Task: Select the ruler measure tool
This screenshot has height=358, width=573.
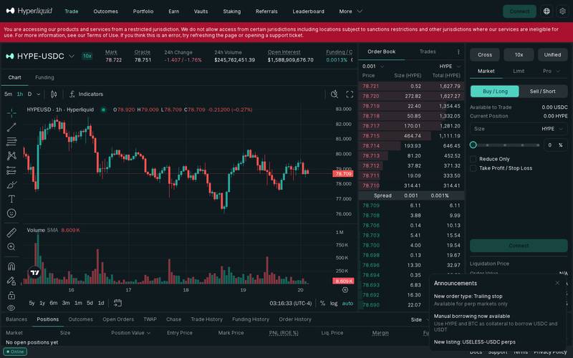Action: (11, 233)
